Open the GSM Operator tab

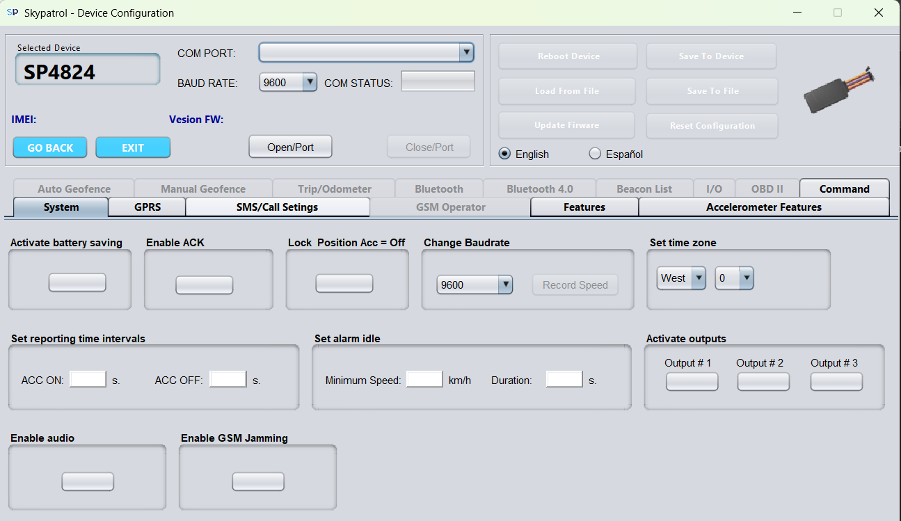point(450,207)
